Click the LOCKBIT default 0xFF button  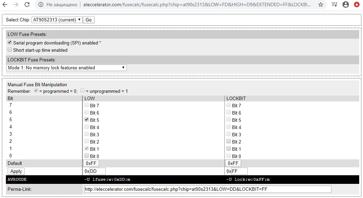pyautogui.click(x=233, y=164)
